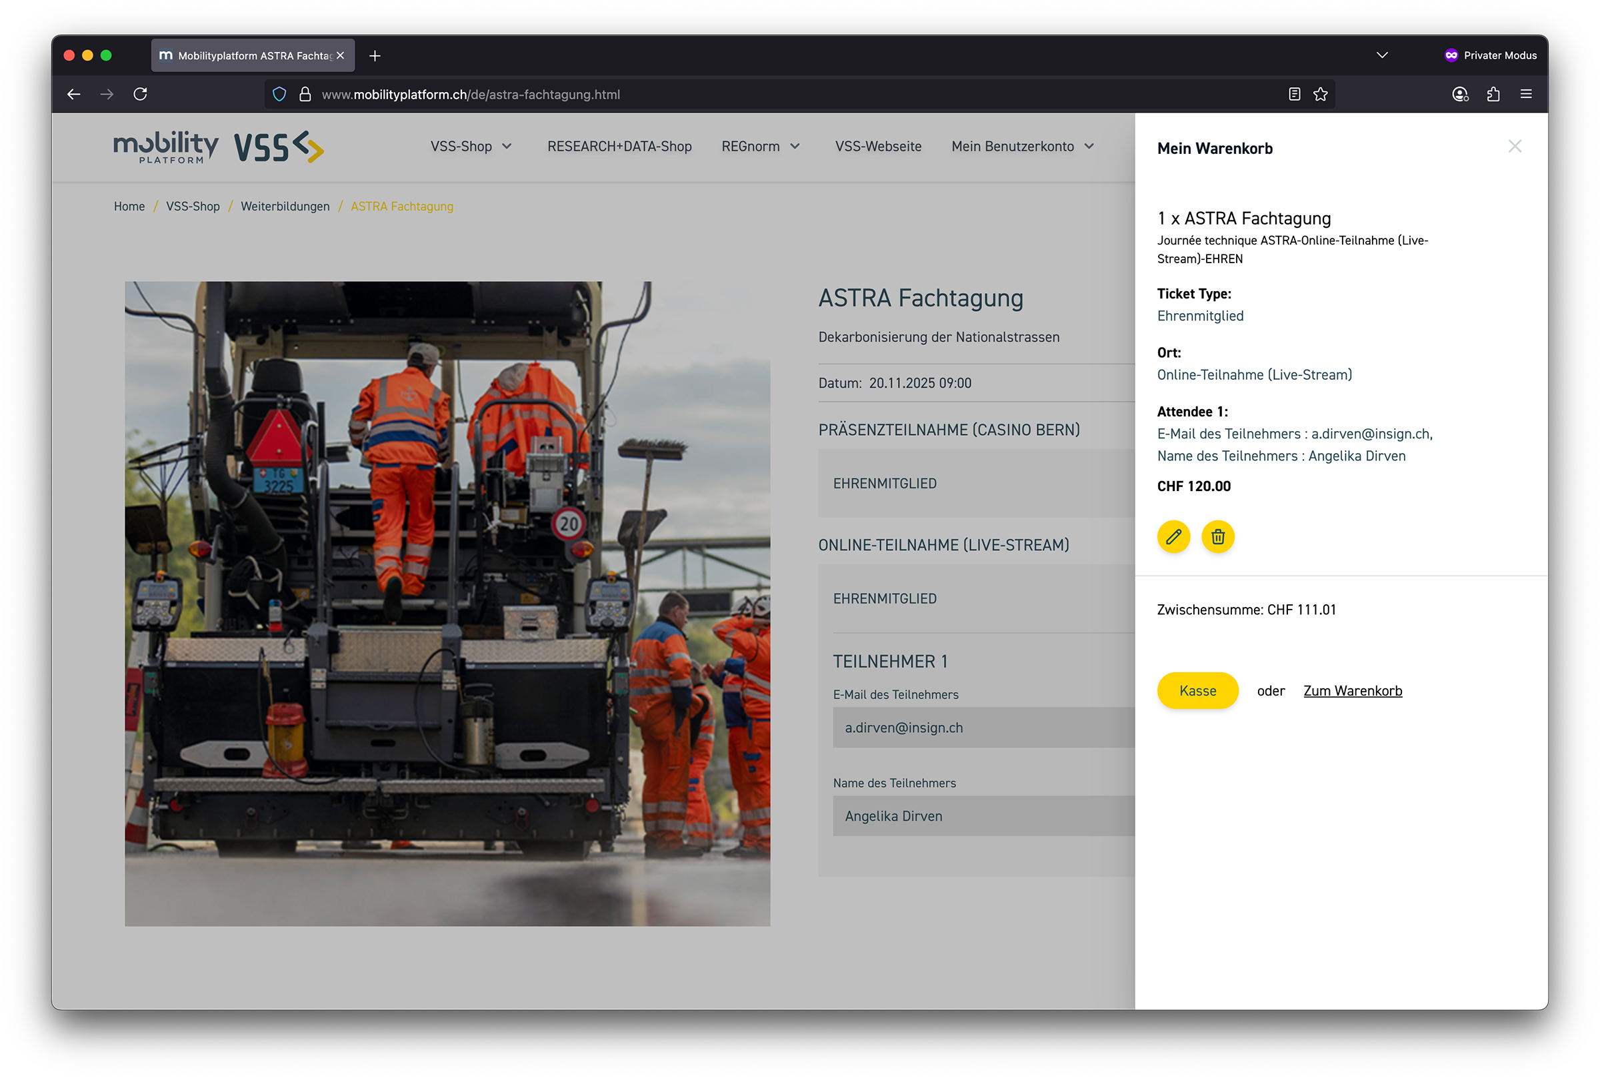
Task: Click the browser address bar URL
Action: tap(471, 94)
